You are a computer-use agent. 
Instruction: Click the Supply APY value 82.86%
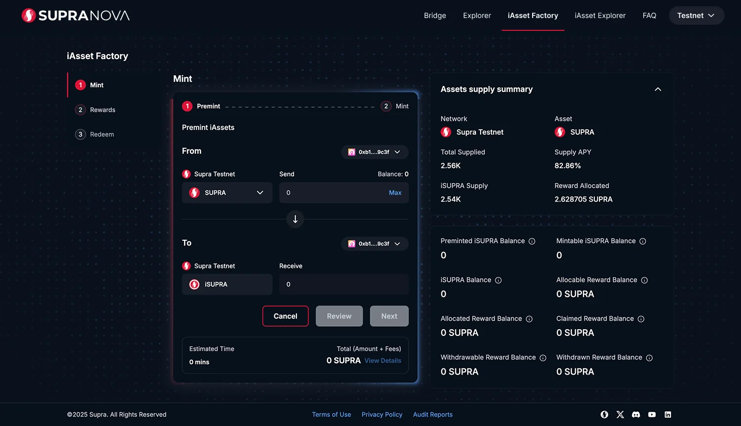tap(568, 166)
